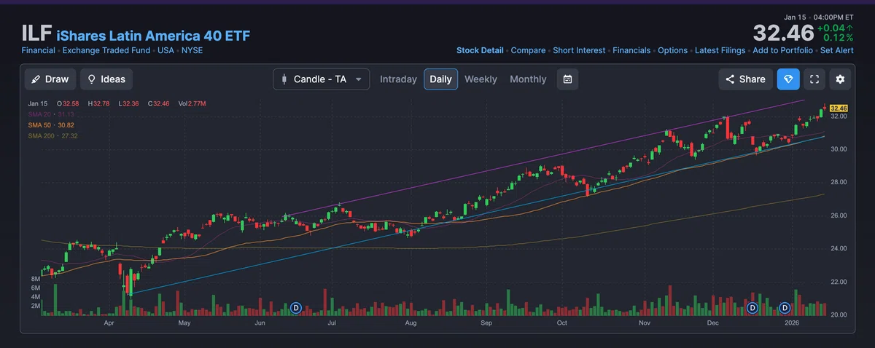Screen dimensions: 875x348
Task: Open the Draw tool
Action: (x=50, y=79)
